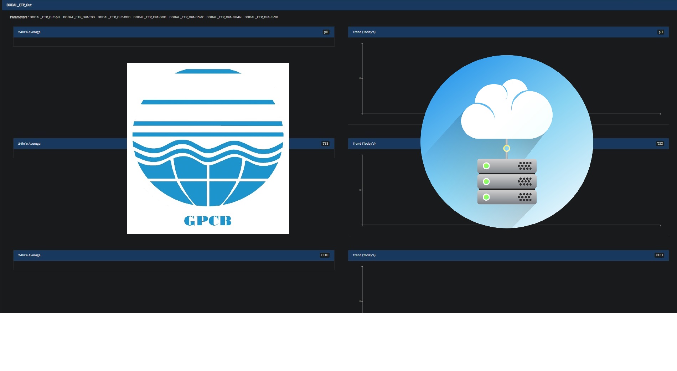Click the '24hr's Average' title of COD panel
Image resolution: width=677 pixels, height=371 pixels.
pyautogui.click(x=29, y=255)
